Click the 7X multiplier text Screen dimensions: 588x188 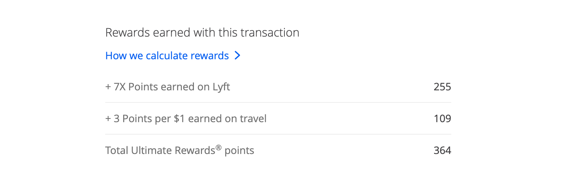pyautogui.click(x=120, y=87)
